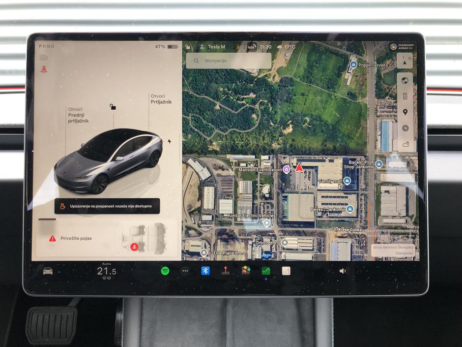Image resolution: width=462 pixels, height=347 pixels.
Task: Select the Pevex Jankomir map marker
Action: coord(350,209)
